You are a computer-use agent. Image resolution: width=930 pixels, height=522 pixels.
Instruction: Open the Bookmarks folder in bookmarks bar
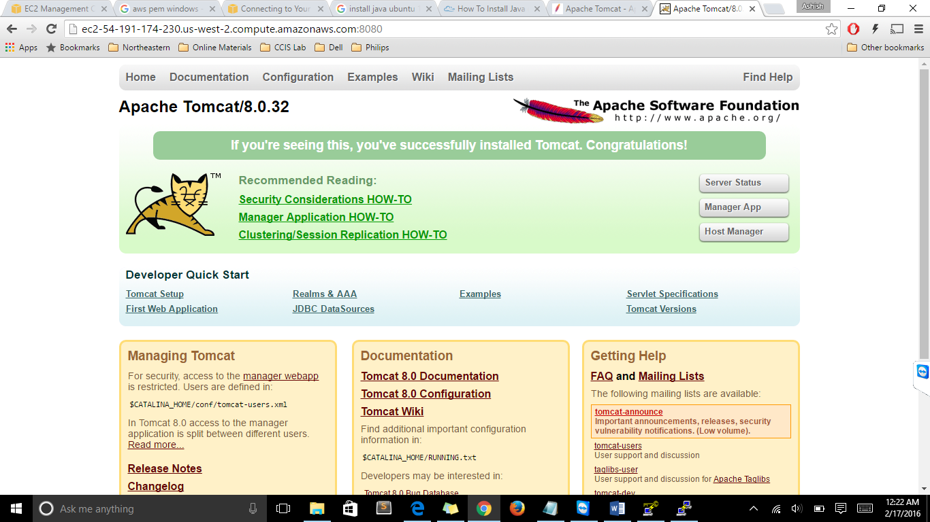click(x=73, y=48)
